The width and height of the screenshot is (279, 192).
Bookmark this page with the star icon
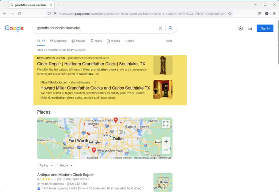click(230, 14)
